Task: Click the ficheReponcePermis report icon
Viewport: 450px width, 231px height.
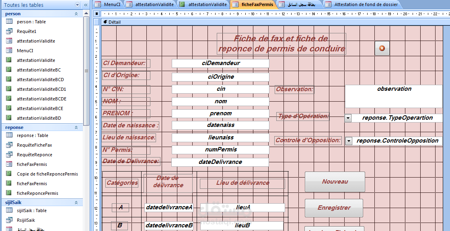Action: coord(9,193)
